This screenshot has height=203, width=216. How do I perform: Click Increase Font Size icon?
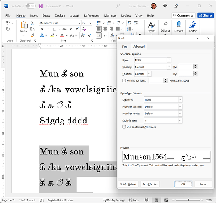[x=83, y=35]
